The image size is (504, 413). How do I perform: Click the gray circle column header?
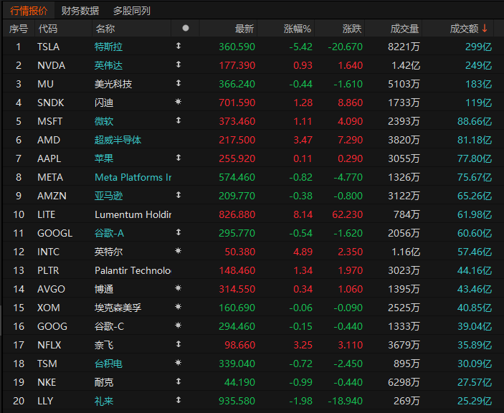[186, 28]
